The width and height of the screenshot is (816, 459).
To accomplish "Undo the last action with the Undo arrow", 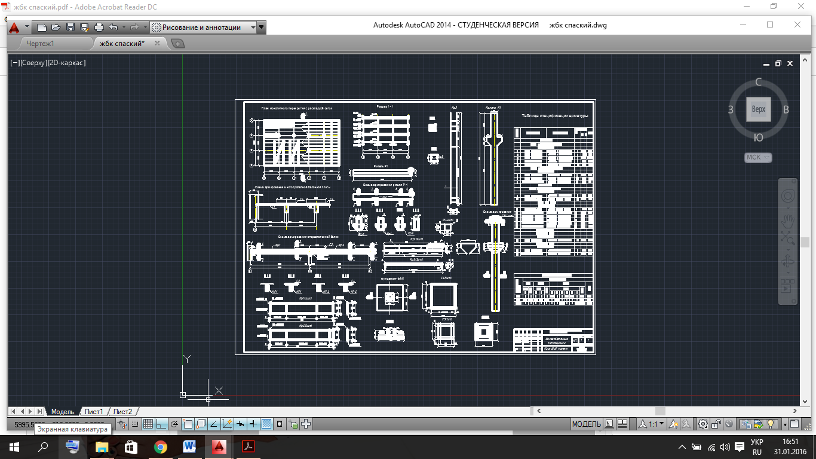I will [x=113, y=27].
